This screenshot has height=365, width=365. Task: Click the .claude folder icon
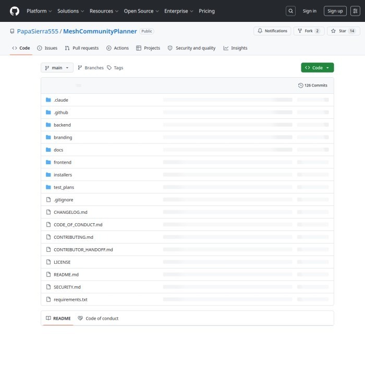coord(48,100)
